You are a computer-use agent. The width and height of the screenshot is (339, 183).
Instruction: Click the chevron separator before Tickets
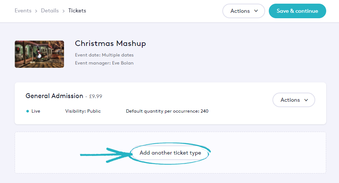pos(64,11)
